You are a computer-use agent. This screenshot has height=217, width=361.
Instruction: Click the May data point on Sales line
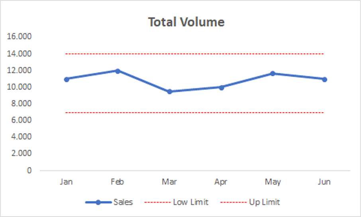(273, 73)
